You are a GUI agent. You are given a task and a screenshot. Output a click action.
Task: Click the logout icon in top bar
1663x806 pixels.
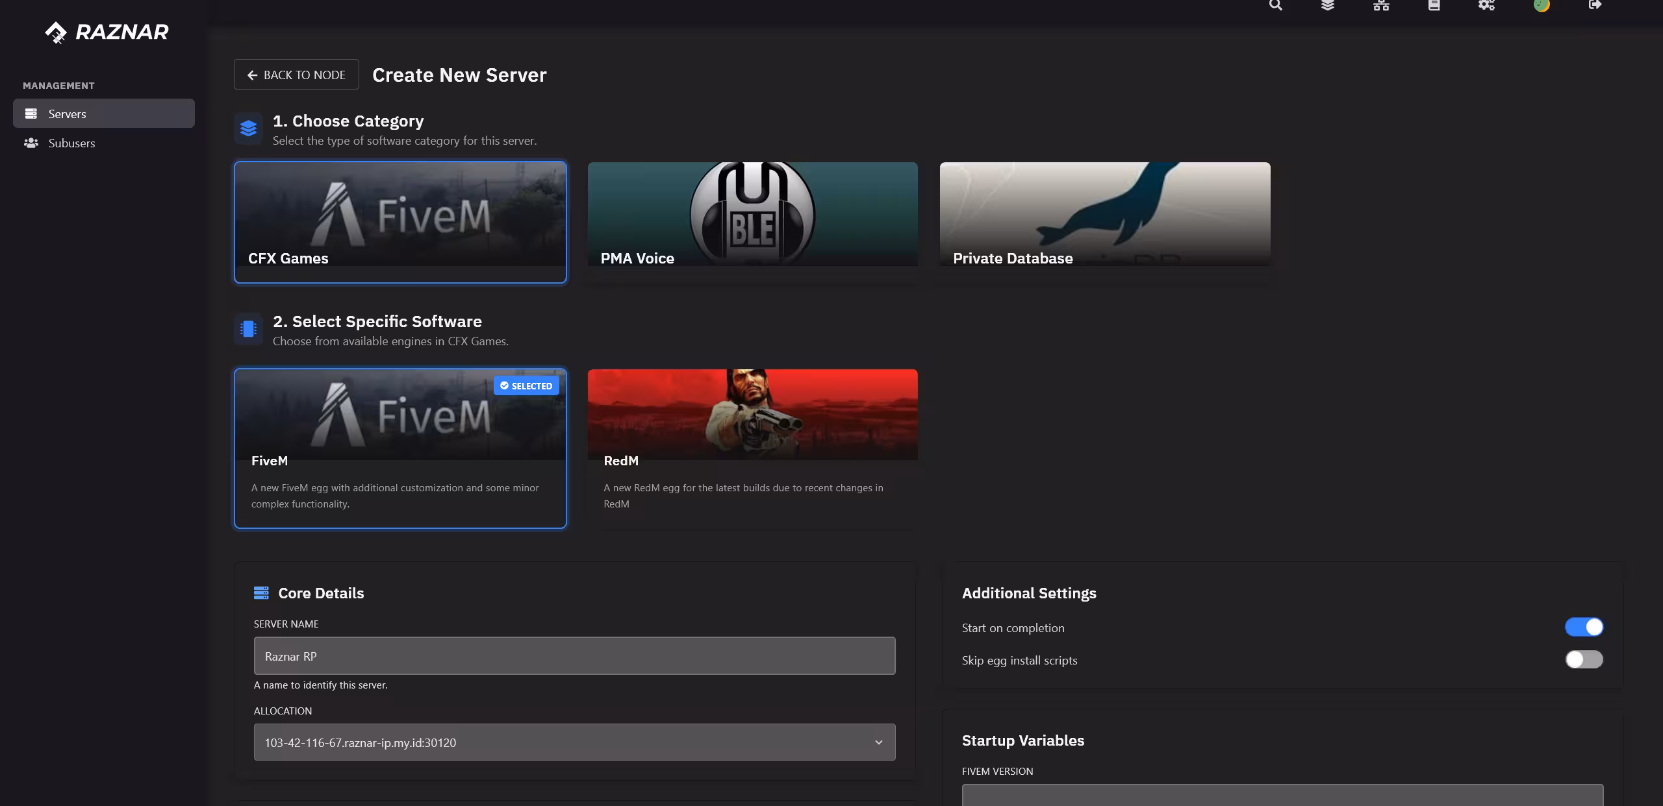1595,5
